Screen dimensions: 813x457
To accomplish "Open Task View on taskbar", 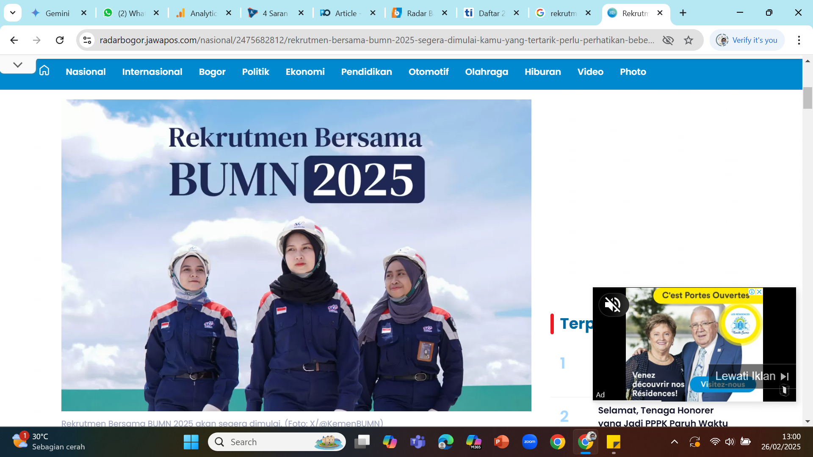I will coord(362,442).
